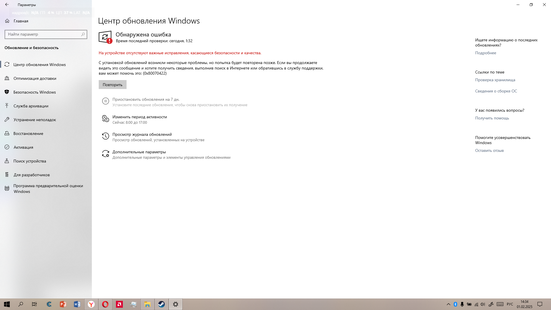Screen dimensions: 551x310
Task: Open the Главная home page
Action: (17, 21)
